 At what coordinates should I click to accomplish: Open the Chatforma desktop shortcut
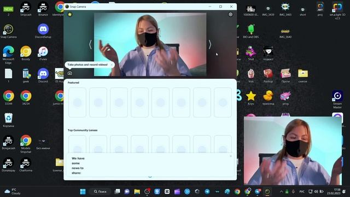pyautogui.click(x=26, y=165)
